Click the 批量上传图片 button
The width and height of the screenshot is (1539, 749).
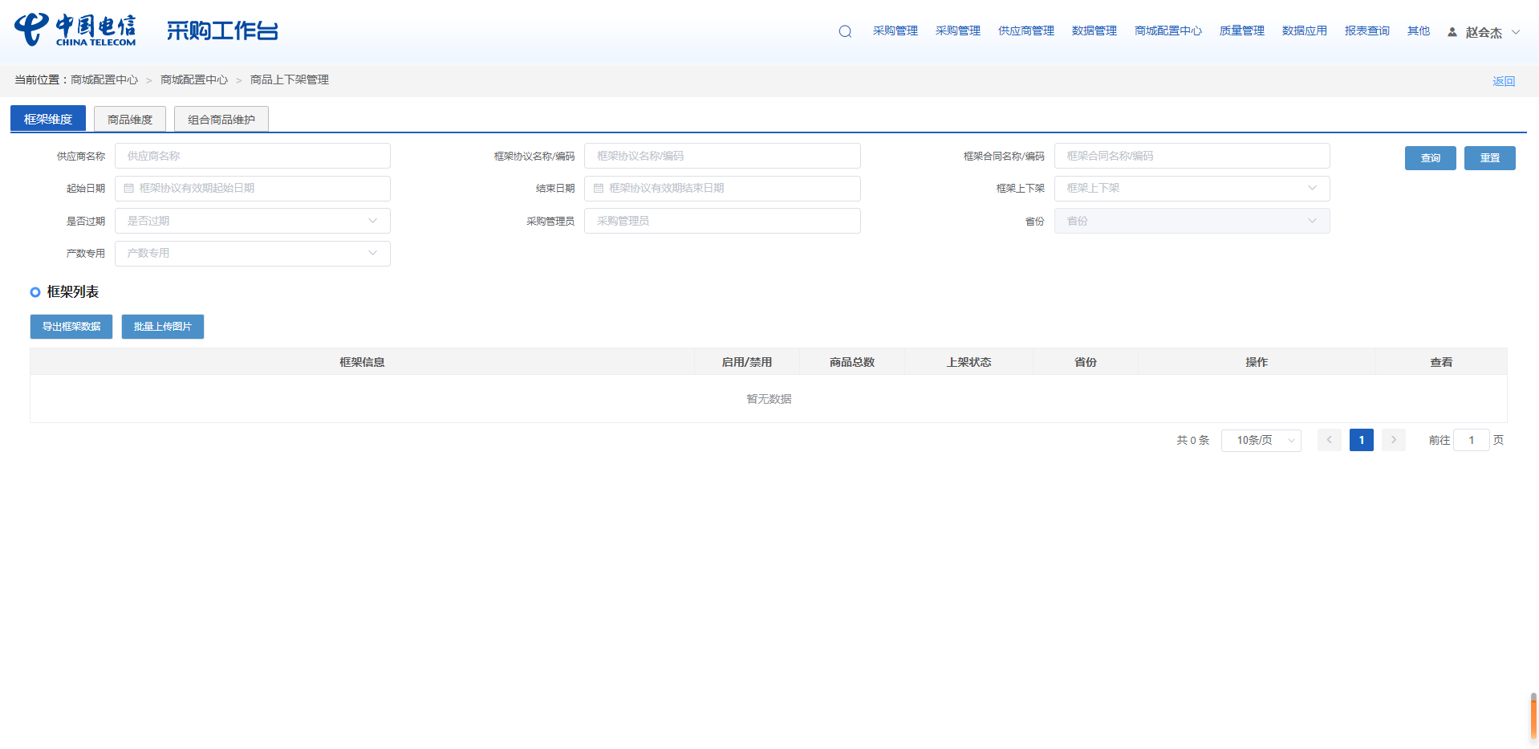click(x=163, y=327)
